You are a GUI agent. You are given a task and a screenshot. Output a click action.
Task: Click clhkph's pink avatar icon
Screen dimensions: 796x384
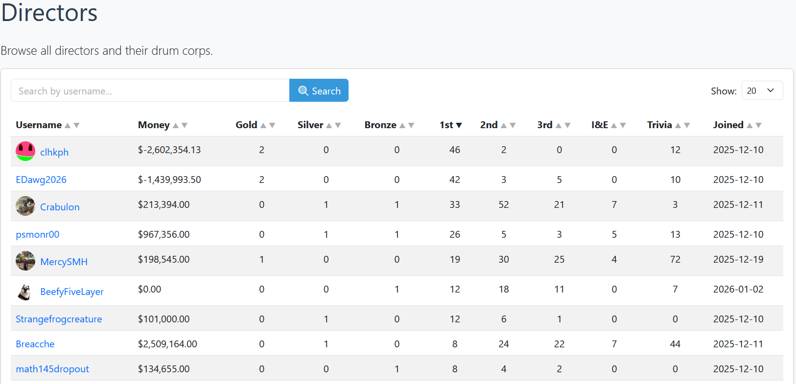click(x=25, y=151)
